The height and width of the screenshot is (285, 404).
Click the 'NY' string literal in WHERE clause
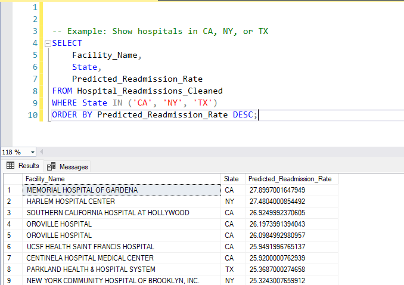coord(173,103)
